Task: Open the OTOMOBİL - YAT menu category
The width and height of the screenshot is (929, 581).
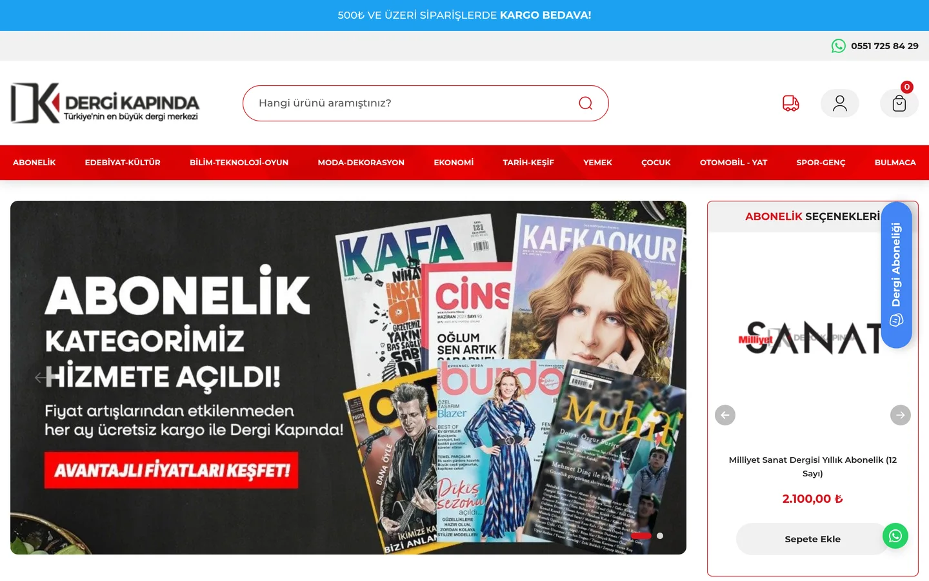Action: [x=734, y=163]
